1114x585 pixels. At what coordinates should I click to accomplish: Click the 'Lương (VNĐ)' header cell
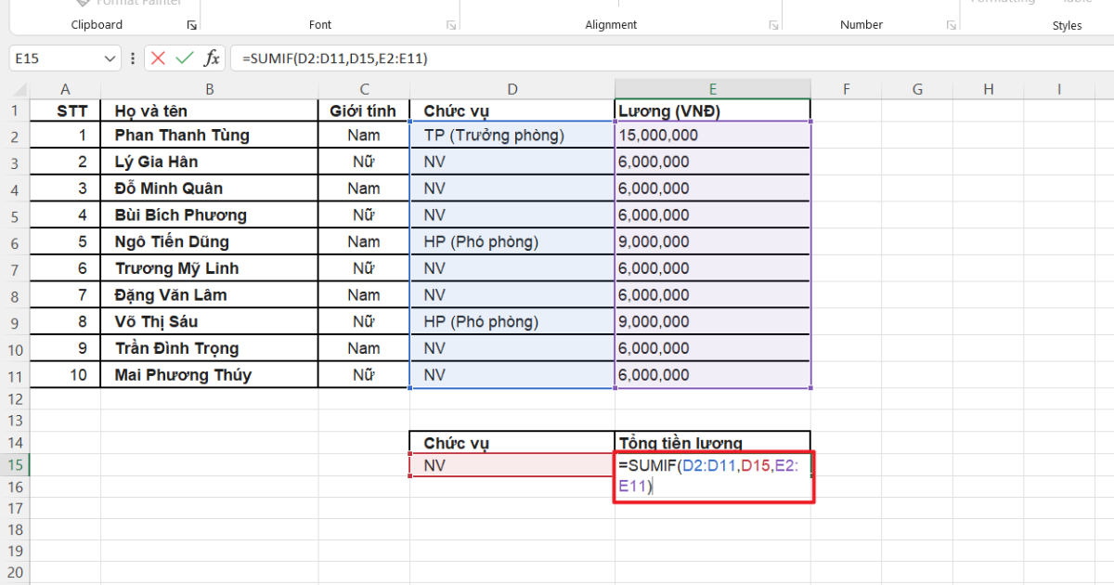[712, 111]
